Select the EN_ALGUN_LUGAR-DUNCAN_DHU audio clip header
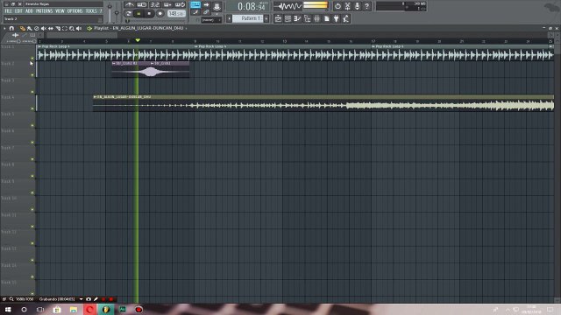Viewport: 561px width, 315px height. [323, 97]
